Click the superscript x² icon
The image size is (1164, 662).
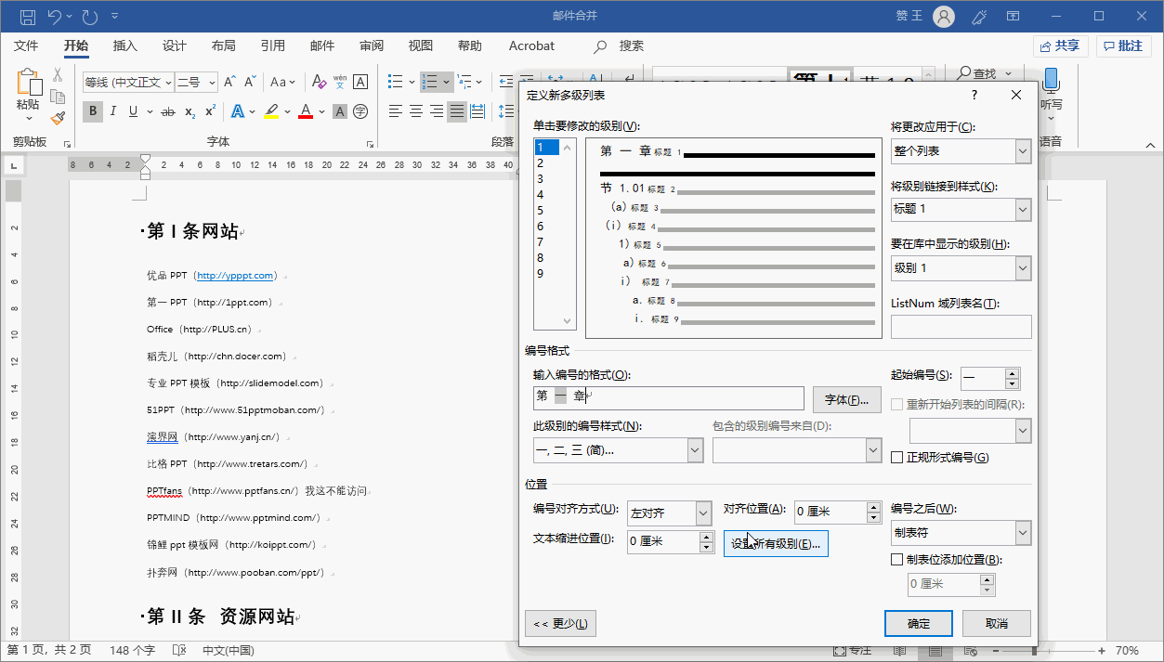211,111
